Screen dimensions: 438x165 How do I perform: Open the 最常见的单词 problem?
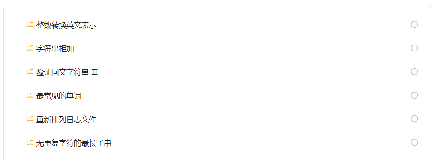click(x=59, y=96)
